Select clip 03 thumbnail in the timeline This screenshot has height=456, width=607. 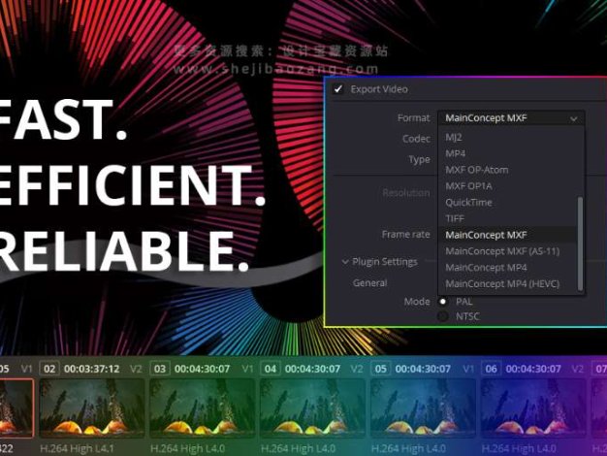[203, 407]
